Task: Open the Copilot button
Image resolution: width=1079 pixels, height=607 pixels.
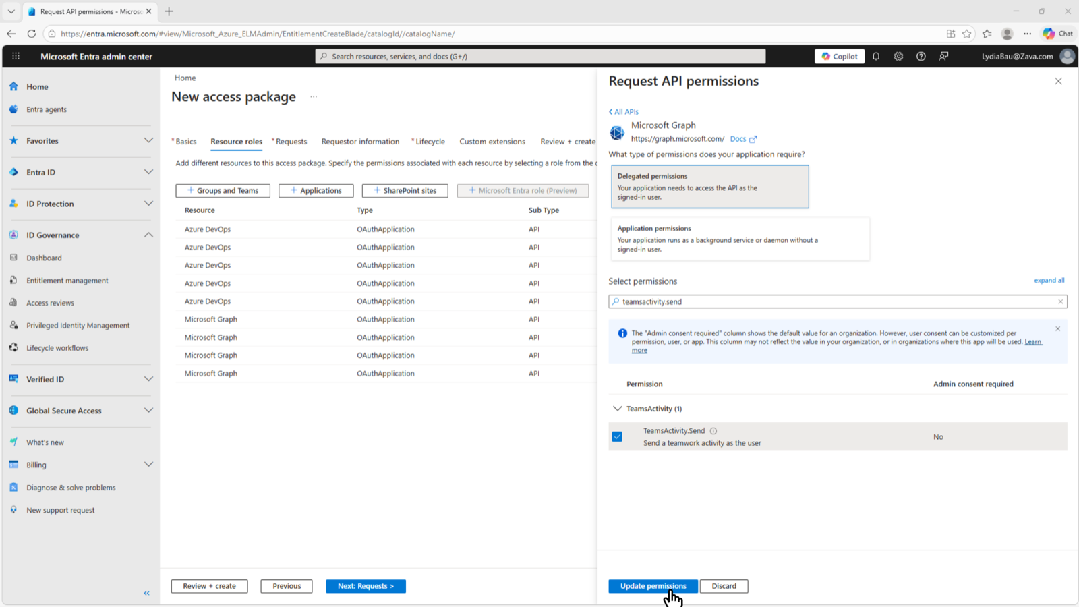Action: [840, 57]
